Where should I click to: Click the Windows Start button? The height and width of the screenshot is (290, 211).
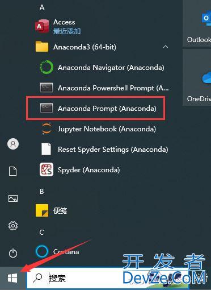[x=12, y=278]
